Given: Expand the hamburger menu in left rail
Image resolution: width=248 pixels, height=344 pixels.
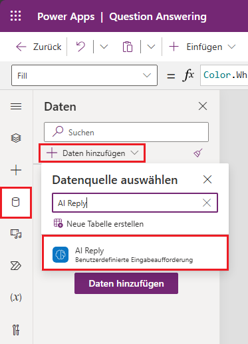Looking at the screenshot, I should 16,107.
